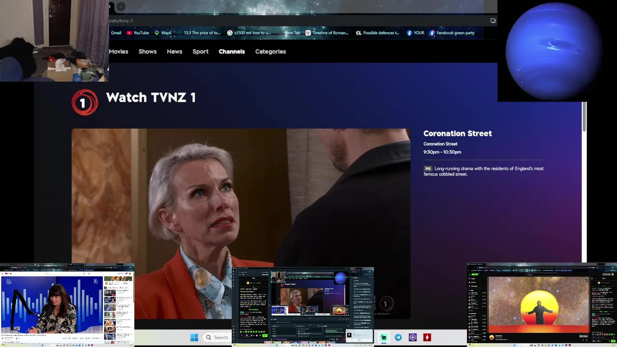
Task: Open 'Possible defences t...' bookmark
Action: coord(378,33)
